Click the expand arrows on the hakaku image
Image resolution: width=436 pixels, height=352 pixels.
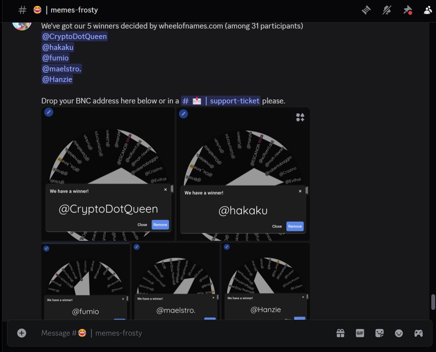pyautogui.click(x=300, y=117)
